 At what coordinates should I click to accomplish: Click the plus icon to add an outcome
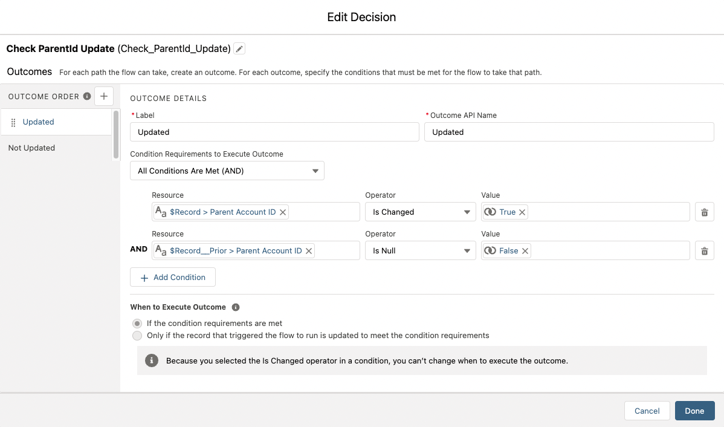pyautogui.click(x=104, y=96)
